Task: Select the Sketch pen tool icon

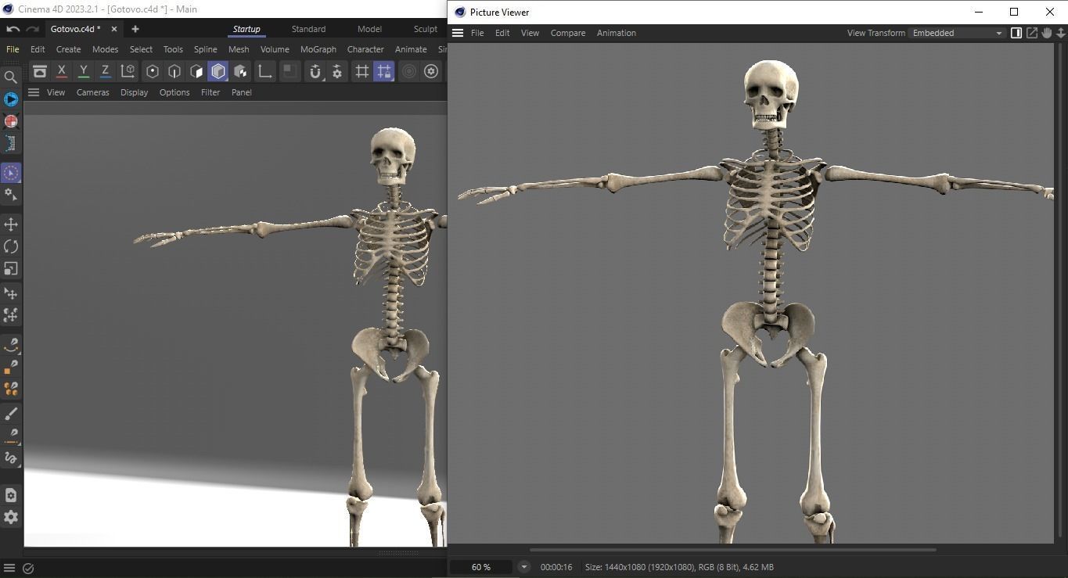Action: click(x=11, y=436)
